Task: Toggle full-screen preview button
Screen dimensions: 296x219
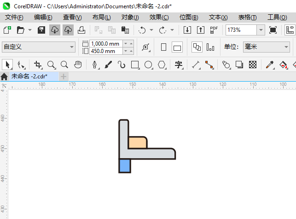Action: [273, 30]
